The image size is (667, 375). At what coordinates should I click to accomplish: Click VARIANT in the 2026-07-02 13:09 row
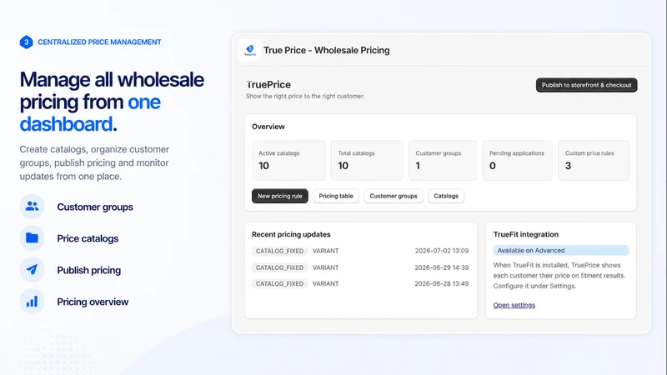pyautogui.click(x=325, y=251)
